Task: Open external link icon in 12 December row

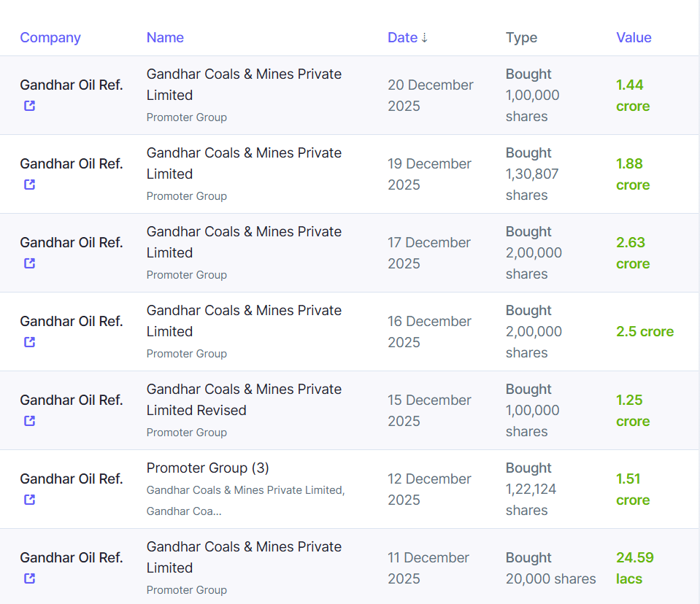Action: click(29, 500)
